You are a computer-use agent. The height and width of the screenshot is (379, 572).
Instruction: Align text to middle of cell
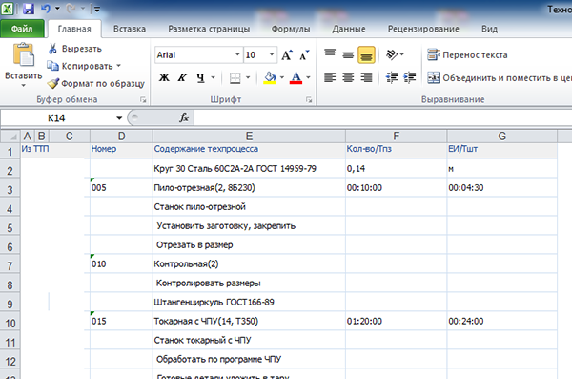348,54
